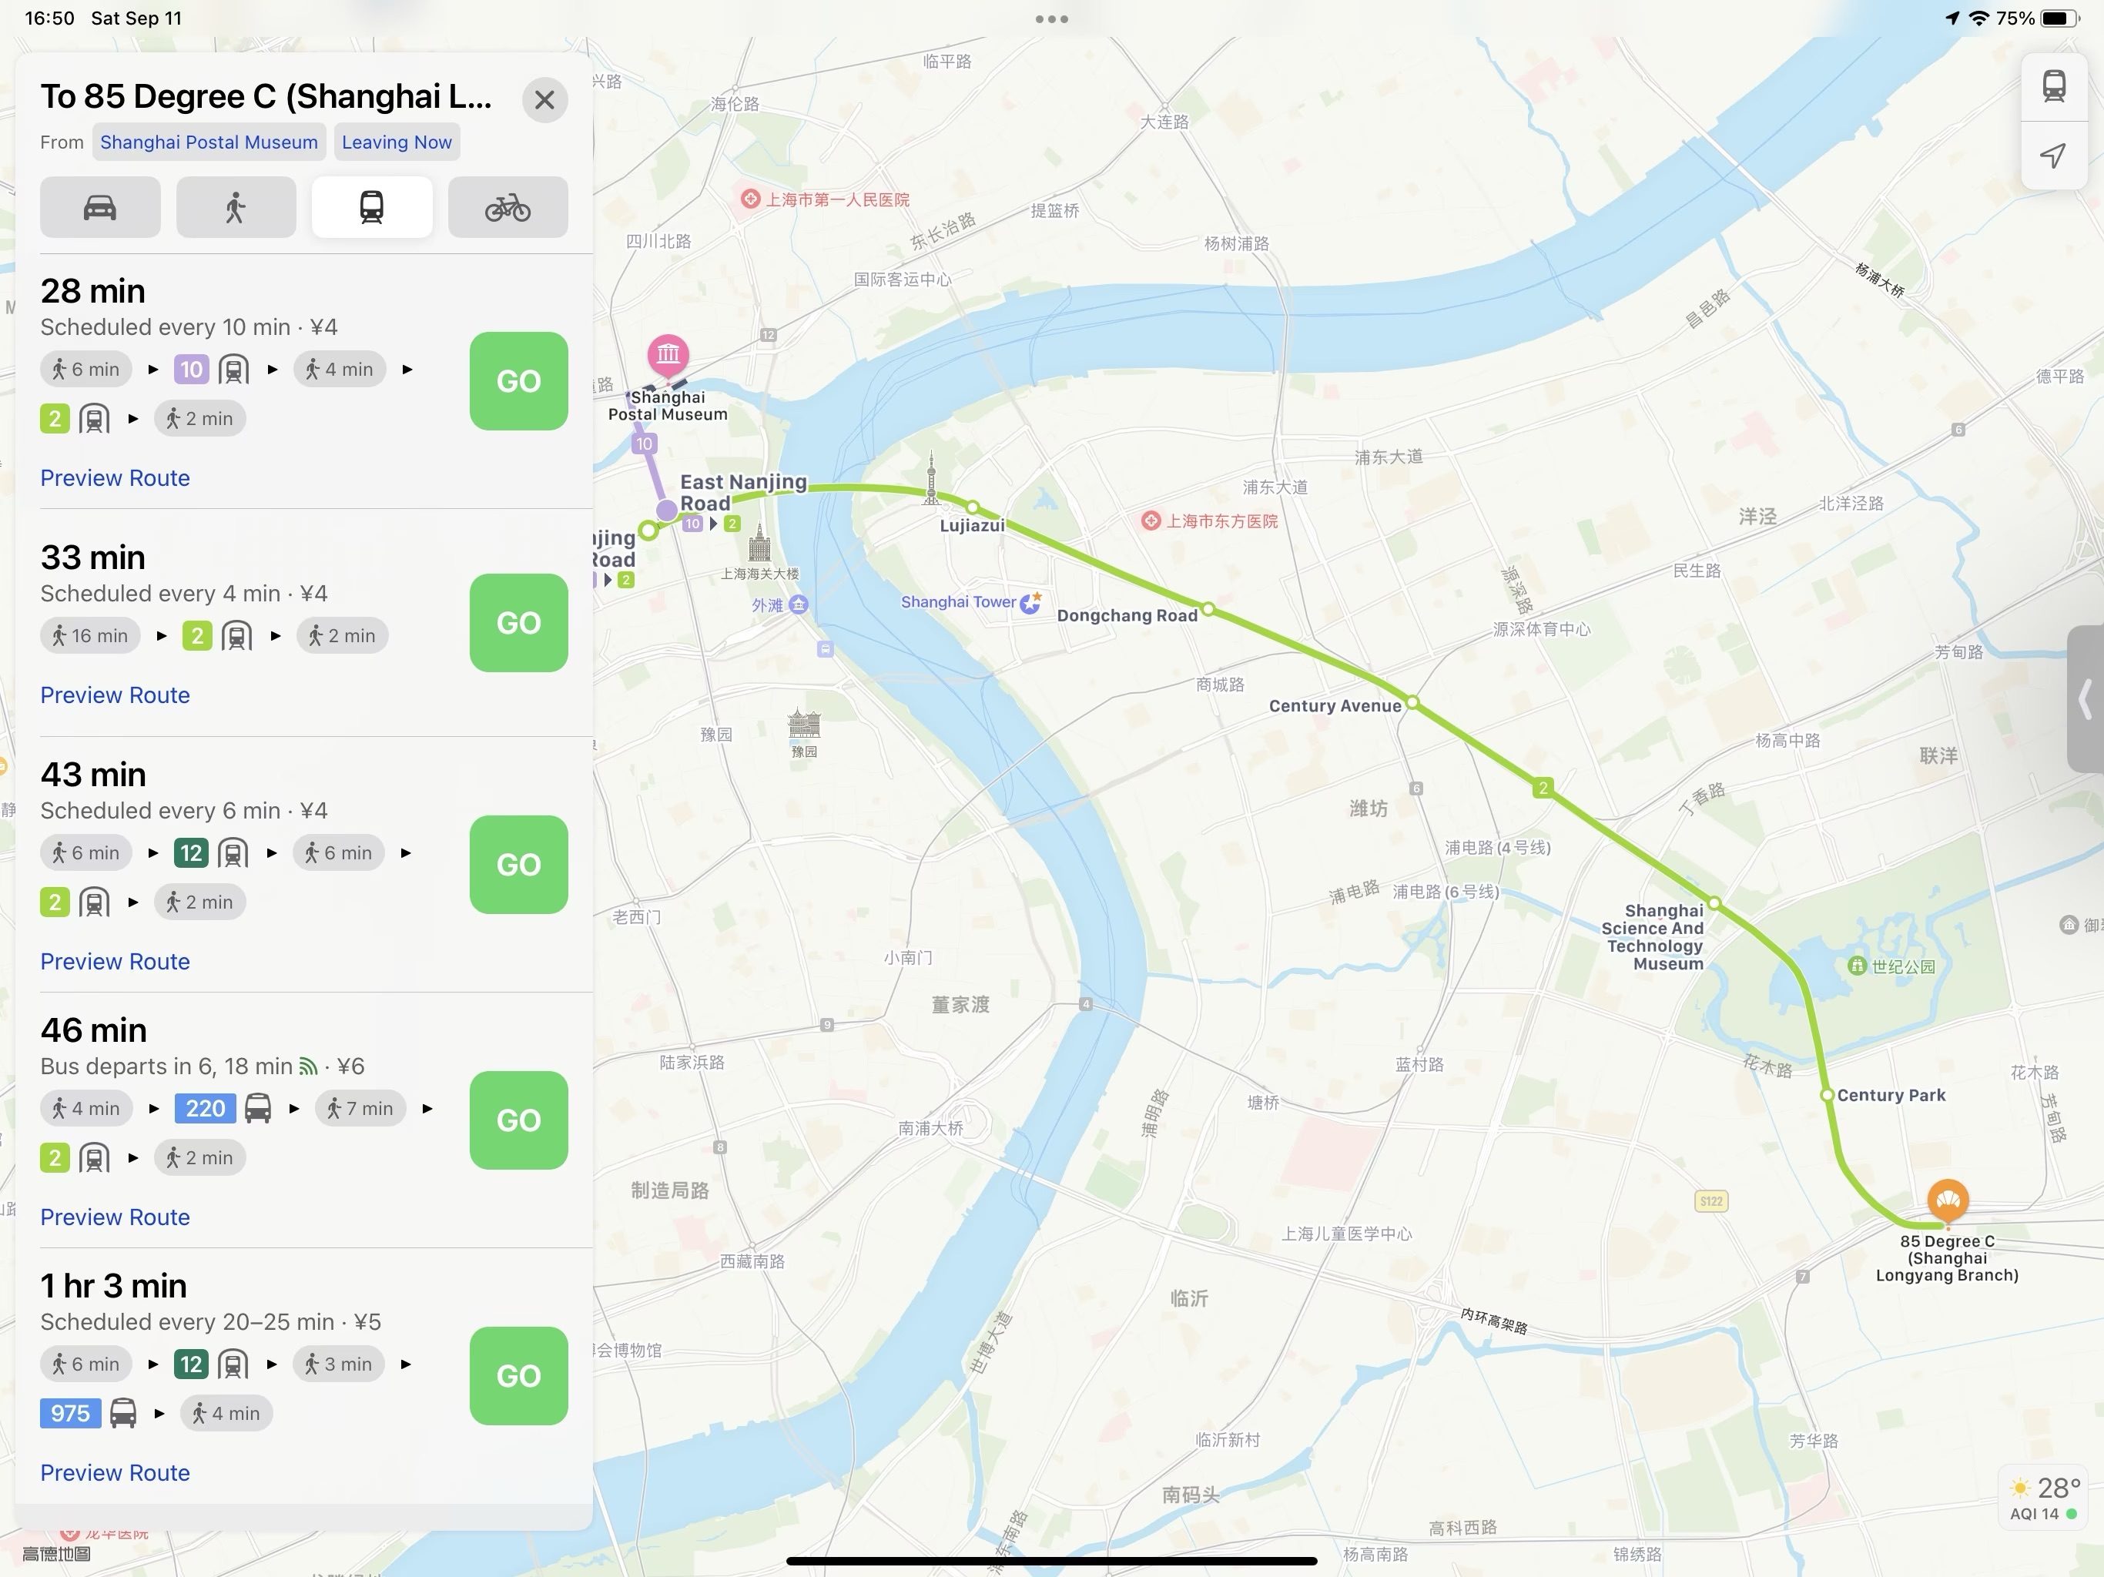This screenshot has height=1577, width=2104.
Task: Tap the location tracking arrow button
Action: (2054, 155)
